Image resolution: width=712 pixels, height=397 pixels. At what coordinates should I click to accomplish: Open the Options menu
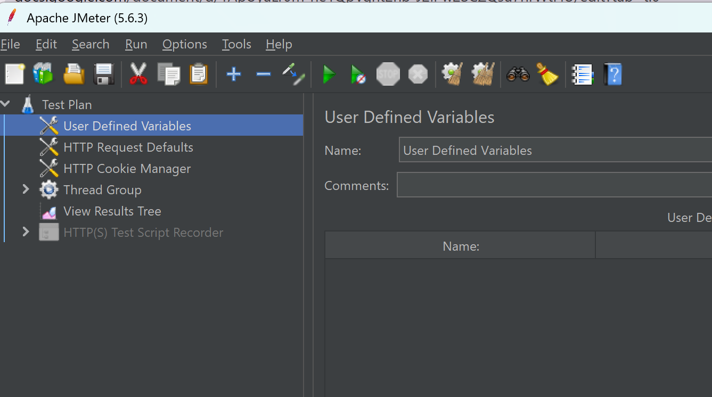185,44
